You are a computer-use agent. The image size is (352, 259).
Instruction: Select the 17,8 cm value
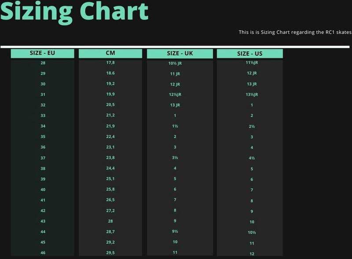(x=110, y=62)
